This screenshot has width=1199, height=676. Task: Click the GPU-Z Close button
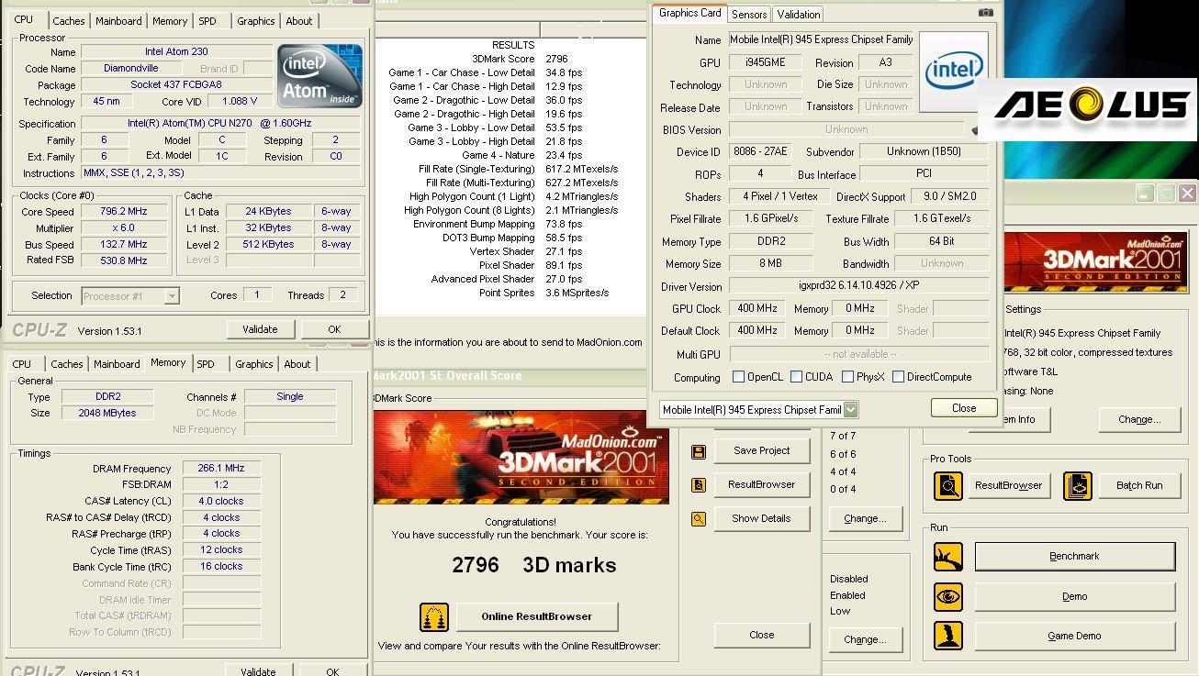tap(964, 408)
